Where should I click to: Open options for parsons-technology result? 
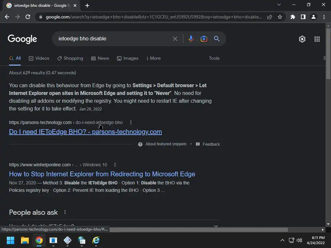click(131, 122)
